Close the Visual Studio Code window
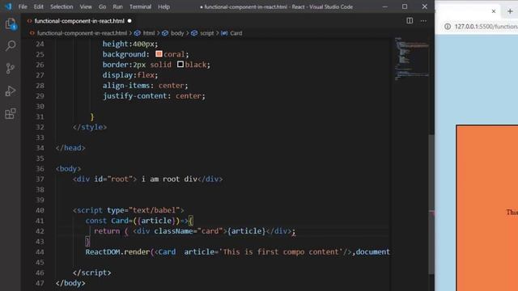 pos(424,6)
